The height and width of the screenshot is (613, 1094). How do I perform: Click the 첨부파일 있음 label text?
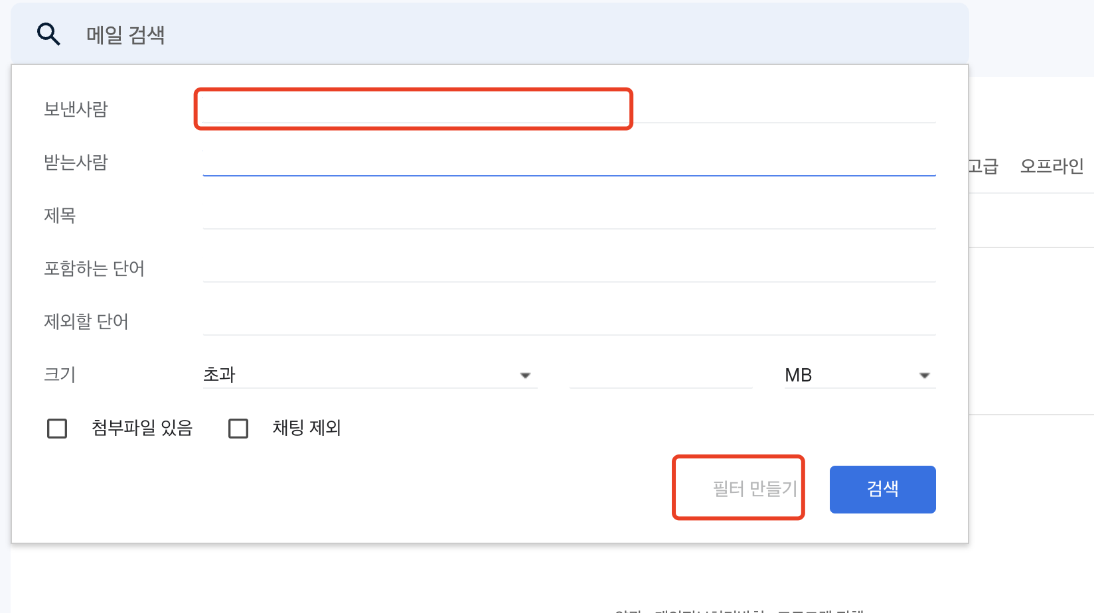pyautogui.click(x=142, y=428)
